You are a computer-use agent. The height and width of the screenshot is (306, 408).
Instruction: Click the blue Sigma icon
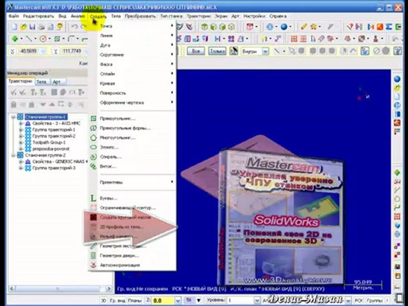click(x=389, y=26)
